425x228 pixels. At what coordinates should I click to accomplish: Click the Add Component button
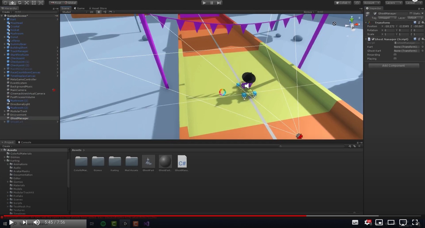coord(393,66)
